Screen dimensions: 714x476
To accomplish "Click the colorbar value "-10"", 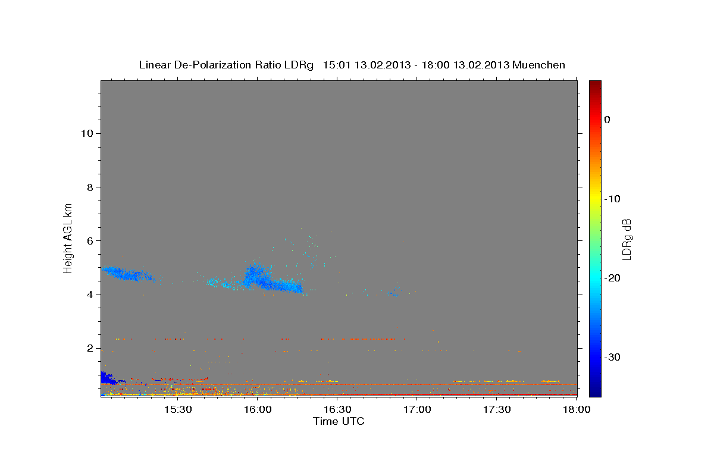I will pos(613,199).
